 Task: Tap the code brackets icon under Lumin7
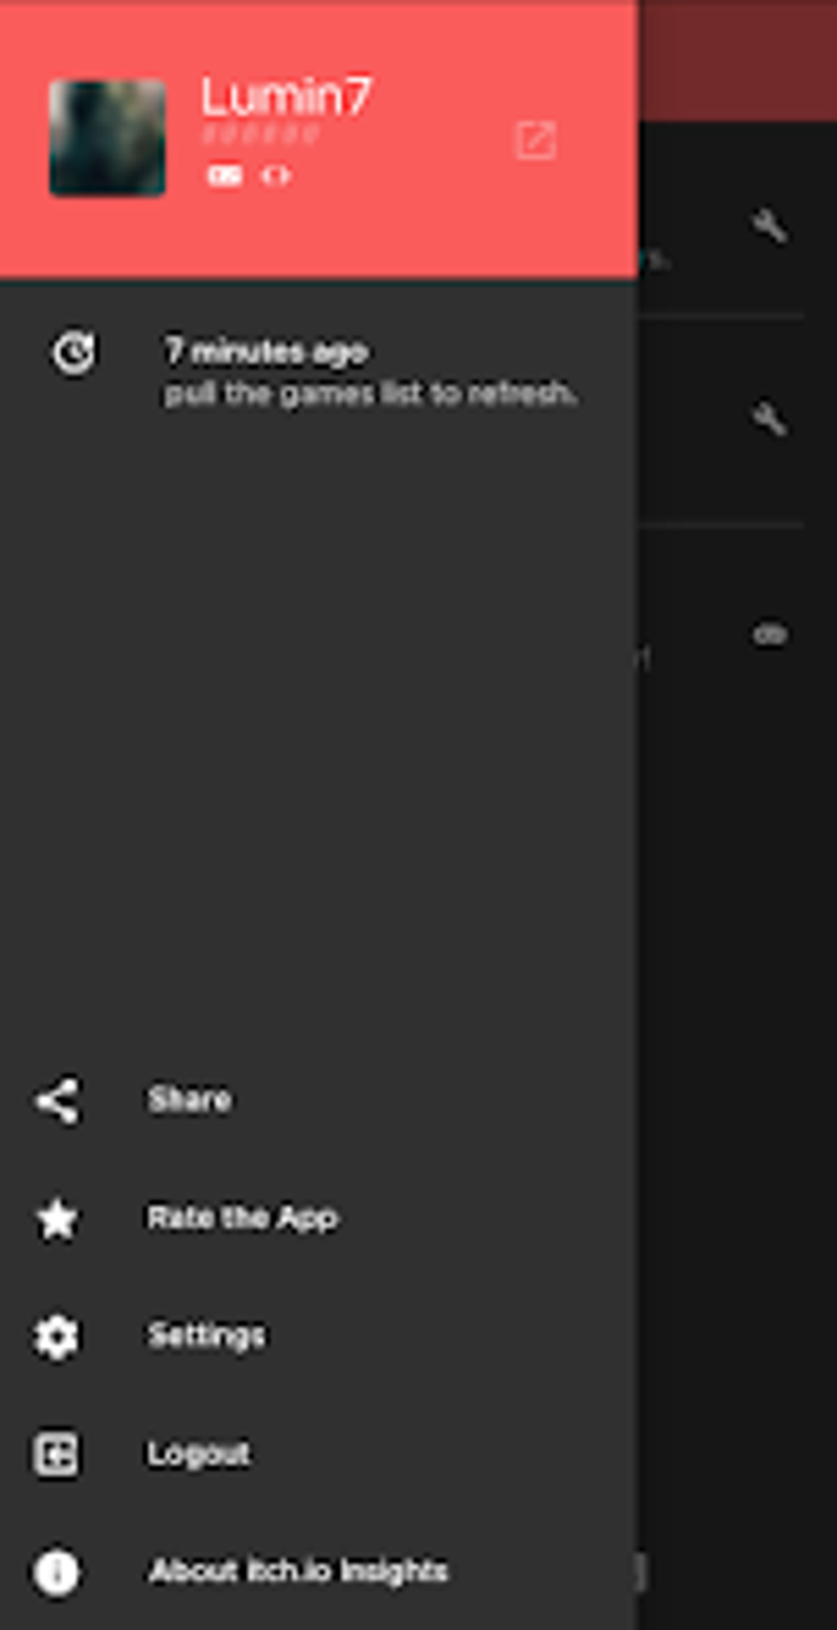[x=275, y=176]
